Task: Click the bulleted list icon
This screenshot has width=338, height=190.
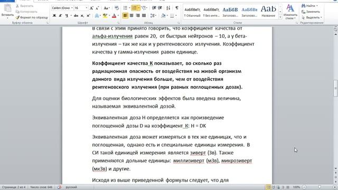Action: 125,8
